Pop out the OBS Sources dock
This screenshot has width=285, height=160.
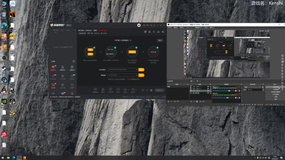point(210,84)
